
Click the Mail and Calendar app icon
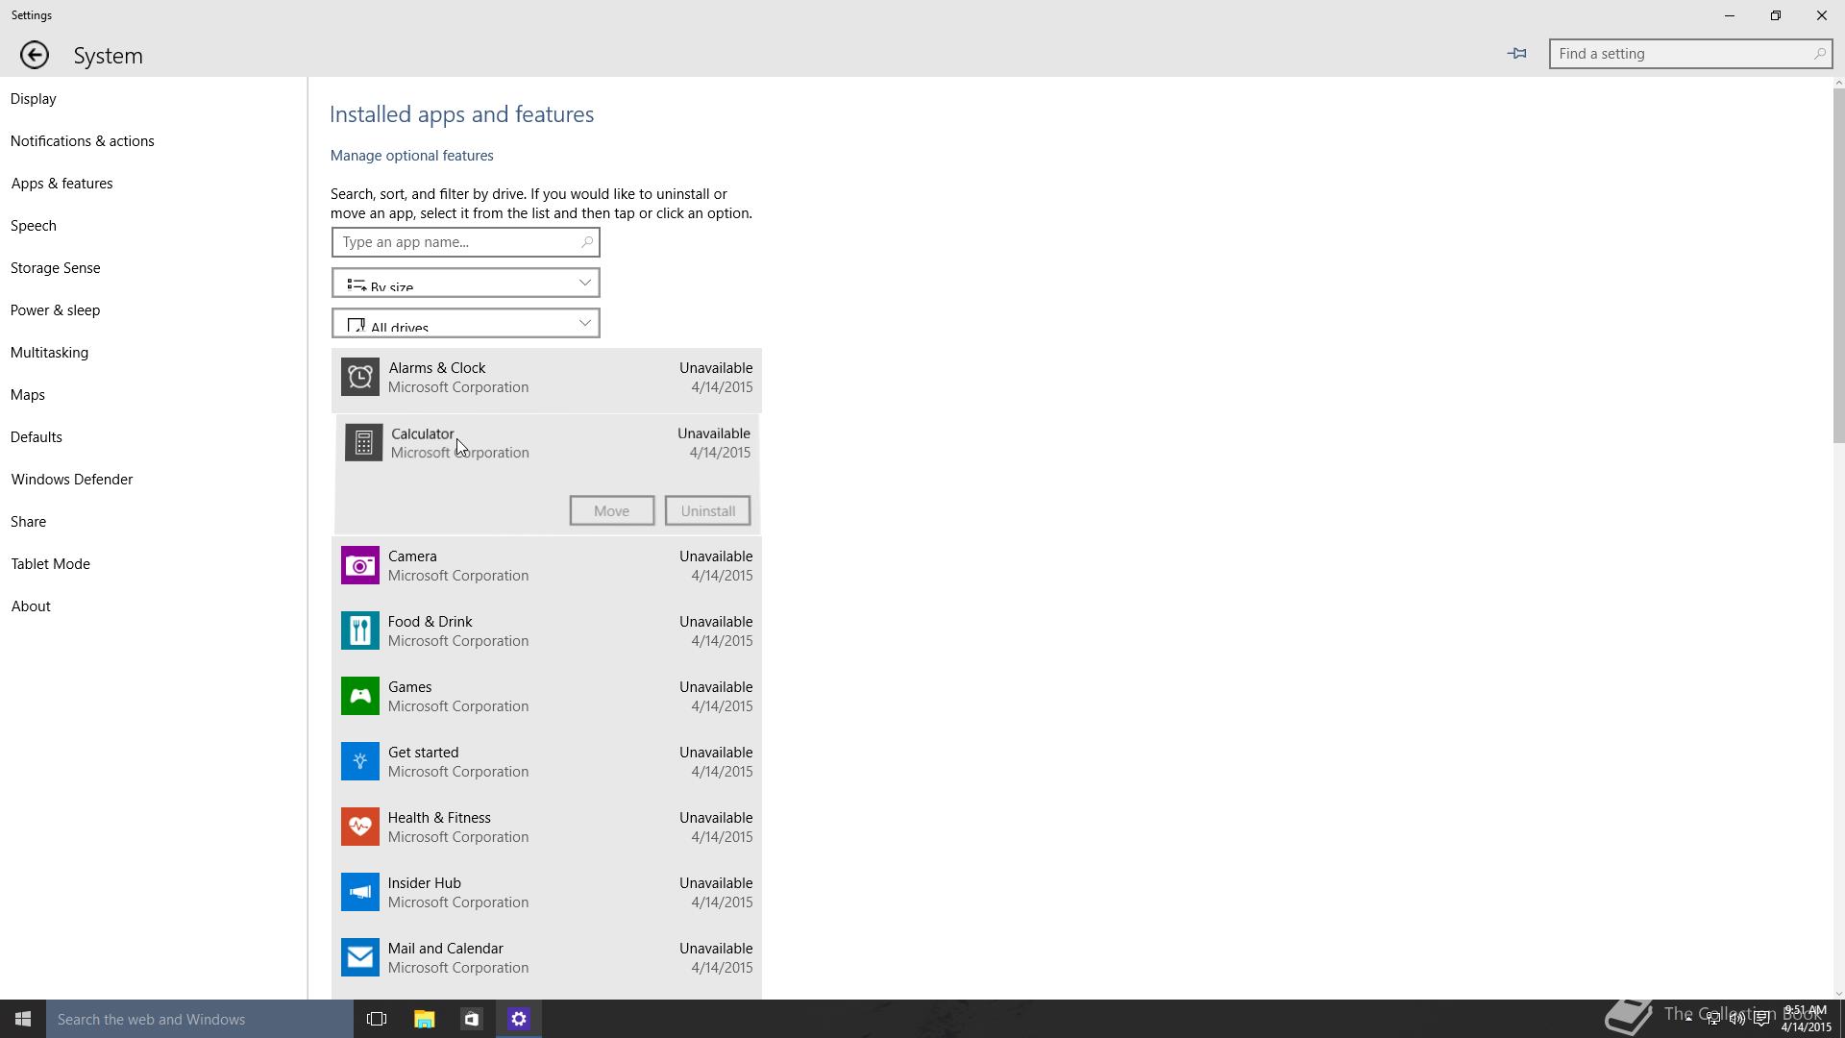(x=360, y=958)
